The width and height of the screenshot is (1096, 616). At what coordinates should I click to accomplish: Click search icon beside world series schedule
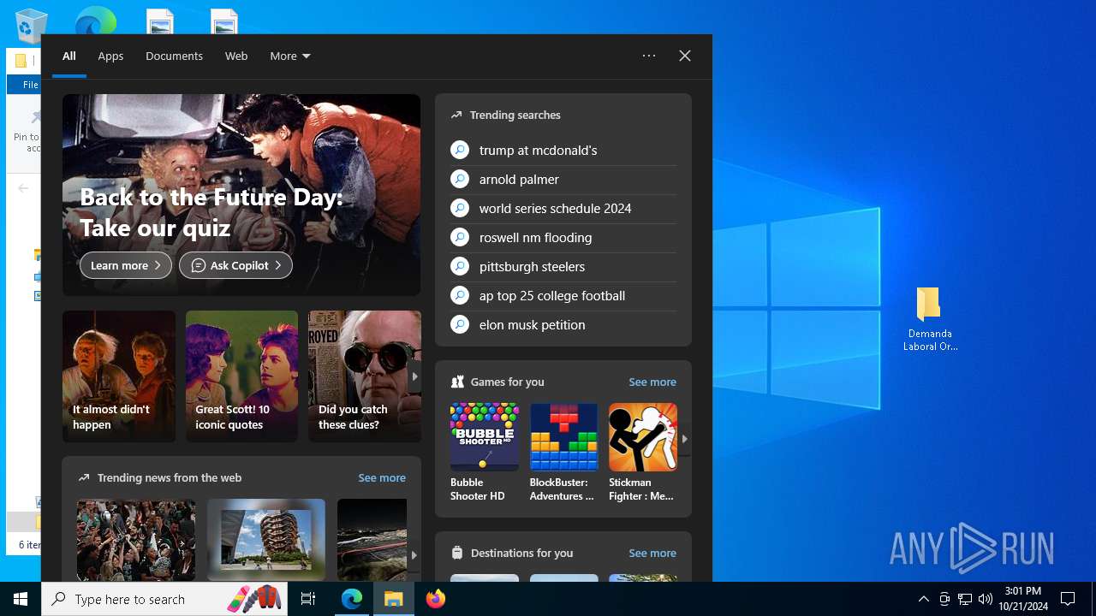[460, 208]
